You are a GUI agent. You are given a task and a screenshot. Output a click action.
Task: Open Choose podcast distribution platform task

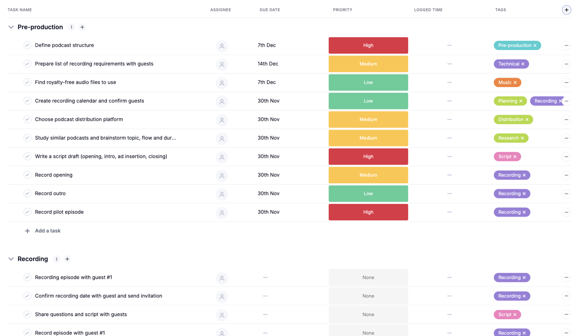79,119
